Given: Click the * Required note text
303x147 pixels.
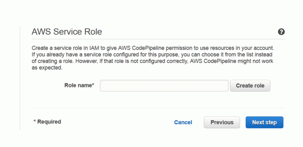Looking at the screenshot, I should click(x=47, y=122).
